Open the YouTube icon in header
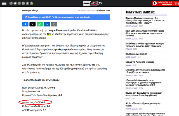The image size is (179, 116). (19, 3)
